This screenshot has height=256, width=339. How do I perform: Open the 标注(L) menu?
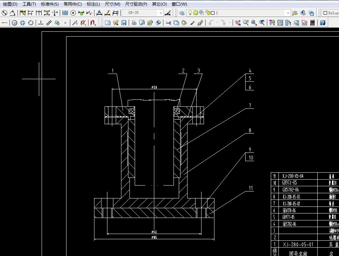coord(93,4)
